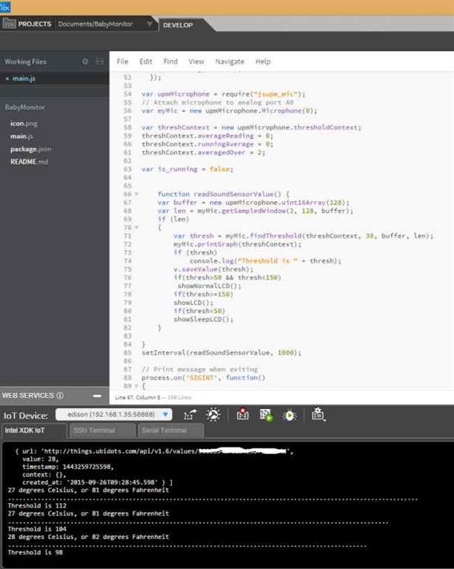Switch to PROJECTS tab

(35, 24)
